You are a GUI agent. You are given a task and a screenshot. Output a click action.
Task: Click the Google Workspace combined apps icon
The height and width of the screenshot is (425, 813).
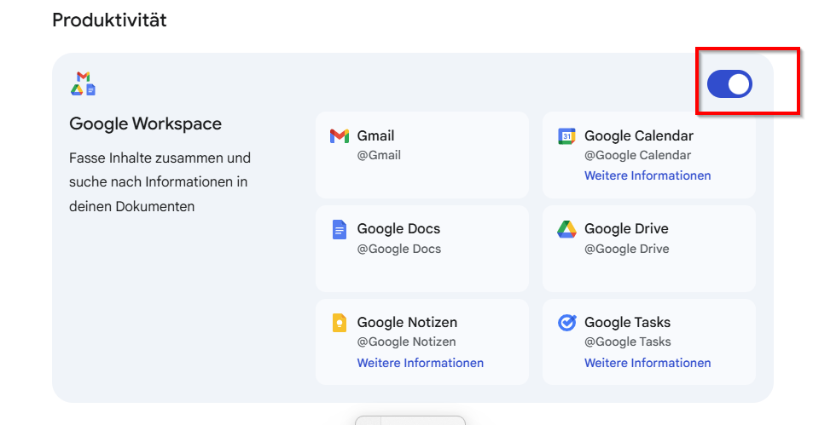[83, 83]
